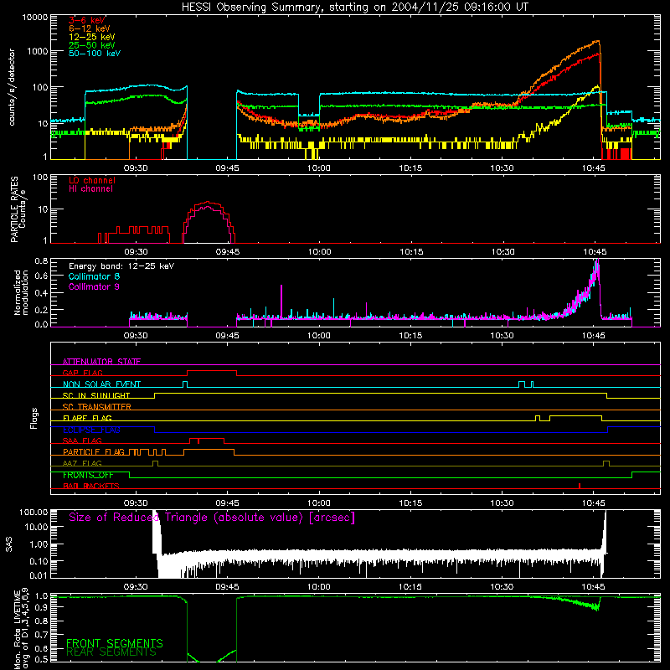
Task: Click the Mon. Rate LIVETIME axis label
Action: pyautogui.click(x=21, y=629)
